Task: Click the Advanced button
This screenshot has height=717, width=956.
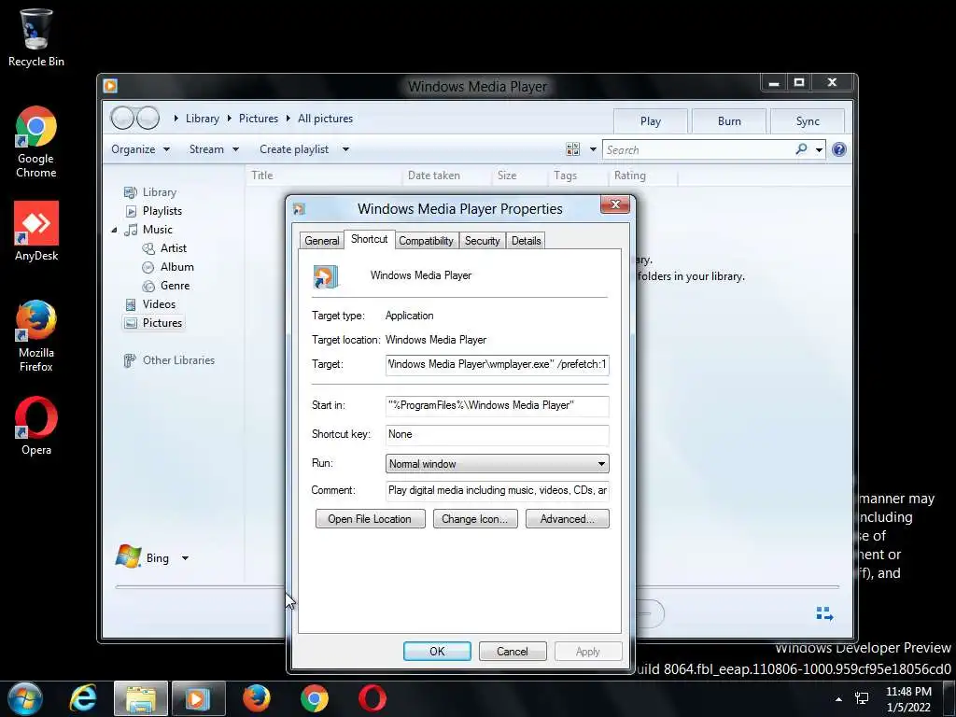Action: tap(567, 519)
